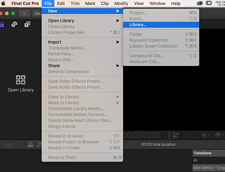
Task: Click the libraries clapperboard sidebar icon
Action: click(x=2, y=24)
